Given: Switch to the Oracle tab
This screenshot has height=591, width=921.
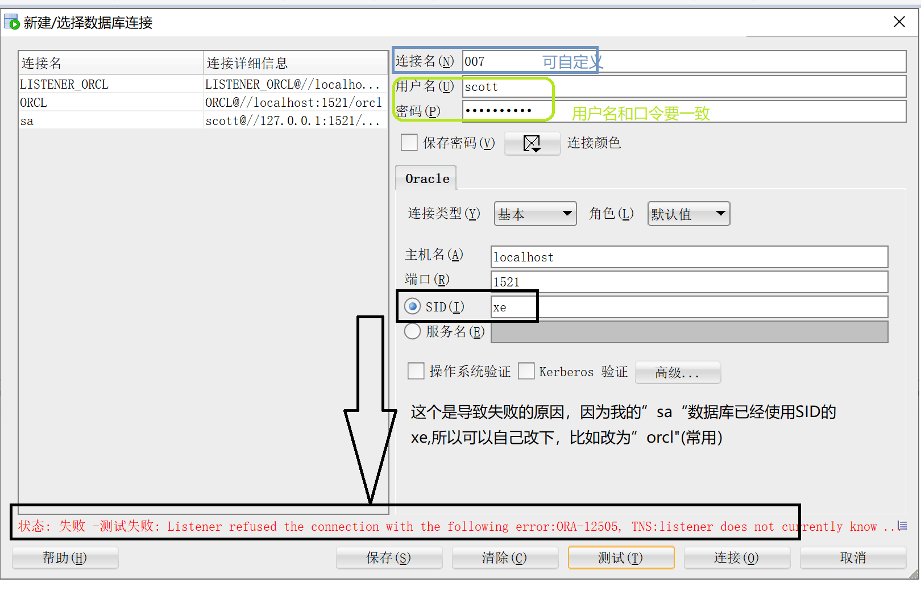Looking at the screenshot, I should [426, 178].
